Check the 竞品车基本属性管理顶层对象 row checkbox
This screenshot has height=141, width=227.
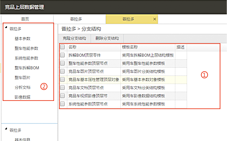point(63,79)
